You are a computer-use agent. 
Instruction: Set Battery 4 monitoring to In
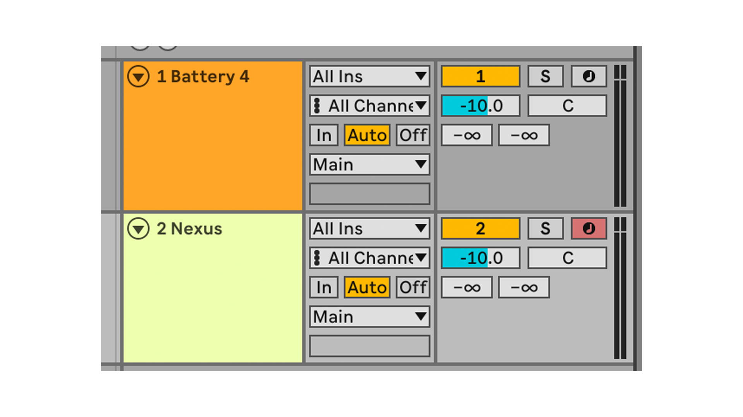click(324, 135)
